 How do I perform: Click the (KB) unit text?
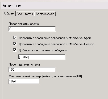(x=79, y=76)
